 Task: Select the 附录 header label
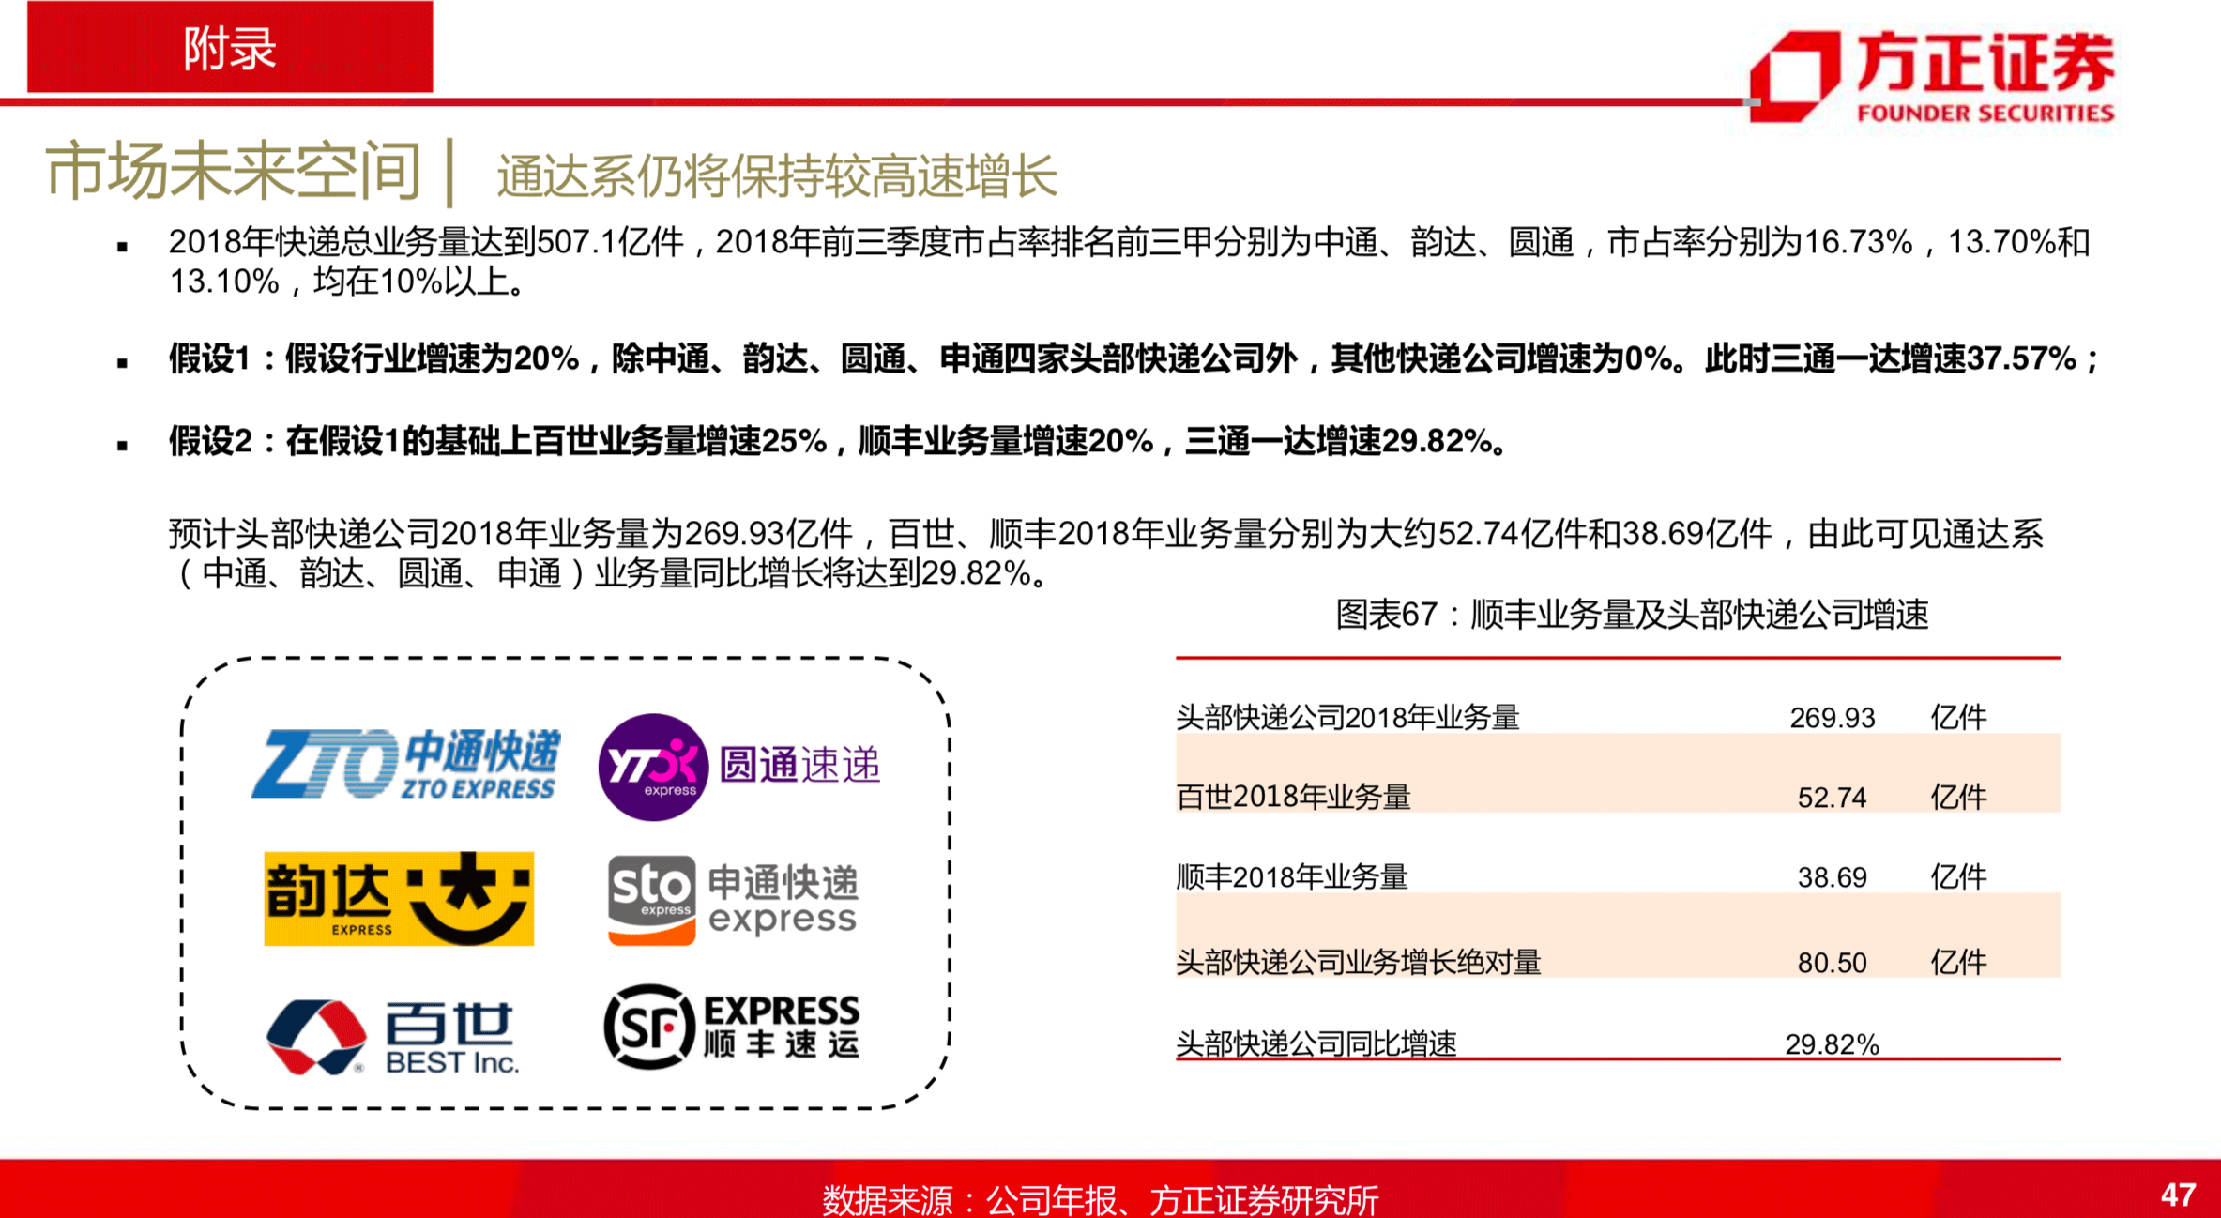coord(230,48)
